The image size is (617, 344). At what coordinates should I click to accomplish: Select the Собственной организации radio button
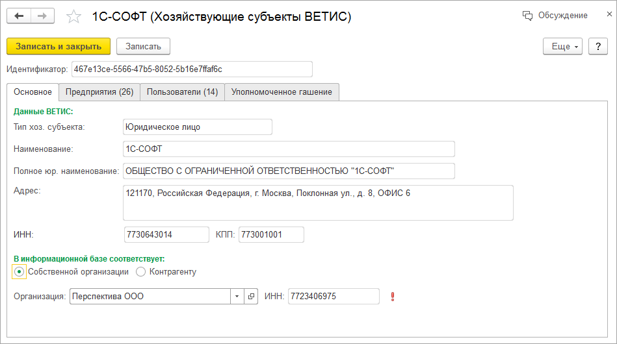[20, 272]
